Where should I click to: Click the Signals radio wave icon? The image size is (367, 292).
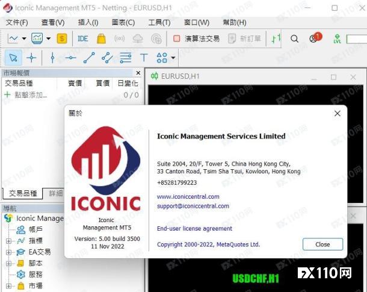(x=119, y=39)
